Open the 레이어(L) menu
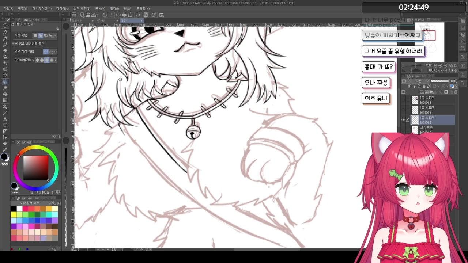The image size is (468, 263). coord(62,8)
